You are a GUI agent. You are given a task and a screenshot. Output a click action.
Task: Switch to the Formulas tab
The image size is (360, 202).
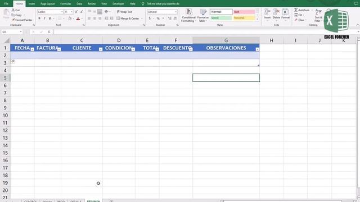pyautogui.click(x=65, y=4)
